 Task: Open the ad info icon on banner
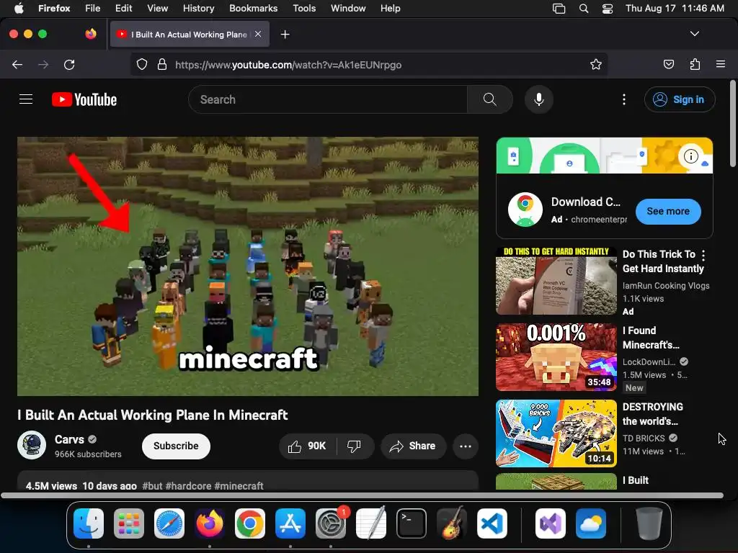pyautogui.click(x=691, y=156)
